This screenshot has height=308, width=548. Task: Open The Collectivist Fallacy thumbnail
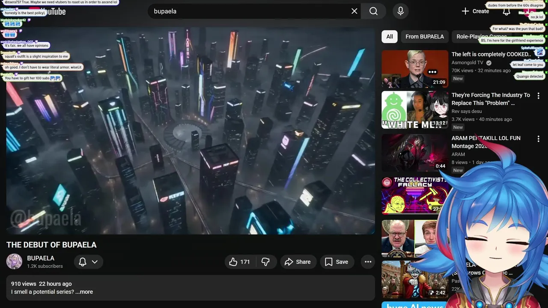point(415,196)
